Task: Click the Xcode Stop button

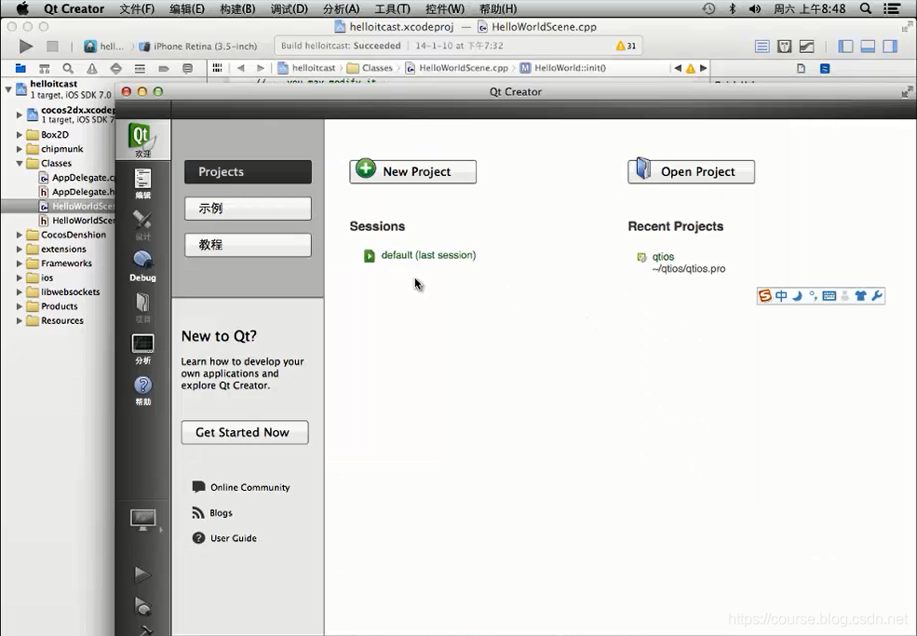Action: (53, 47)
